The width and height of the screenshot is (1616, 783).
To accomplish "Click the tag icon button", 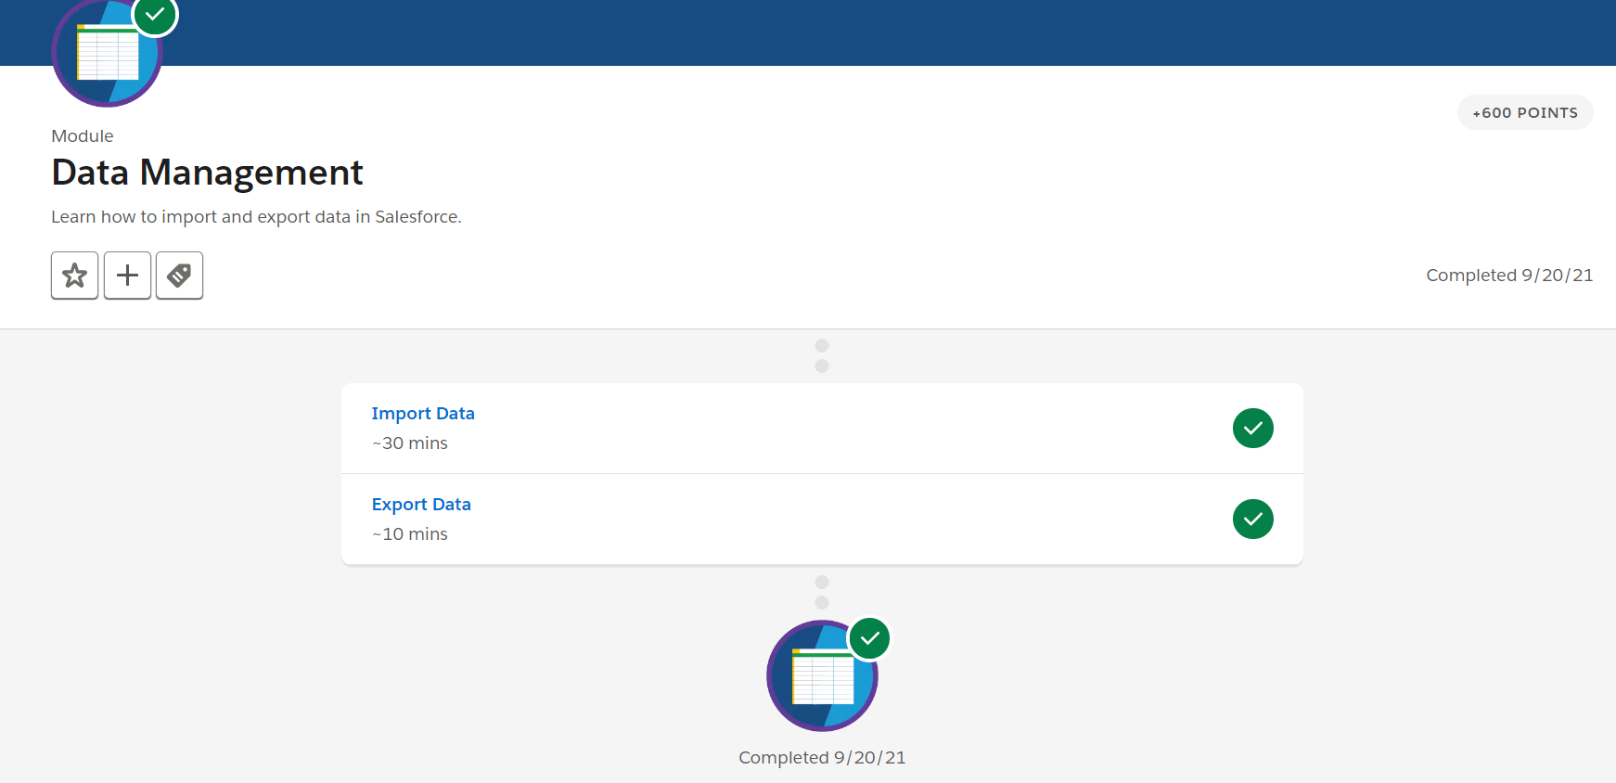I will click(x=179, y=276).
